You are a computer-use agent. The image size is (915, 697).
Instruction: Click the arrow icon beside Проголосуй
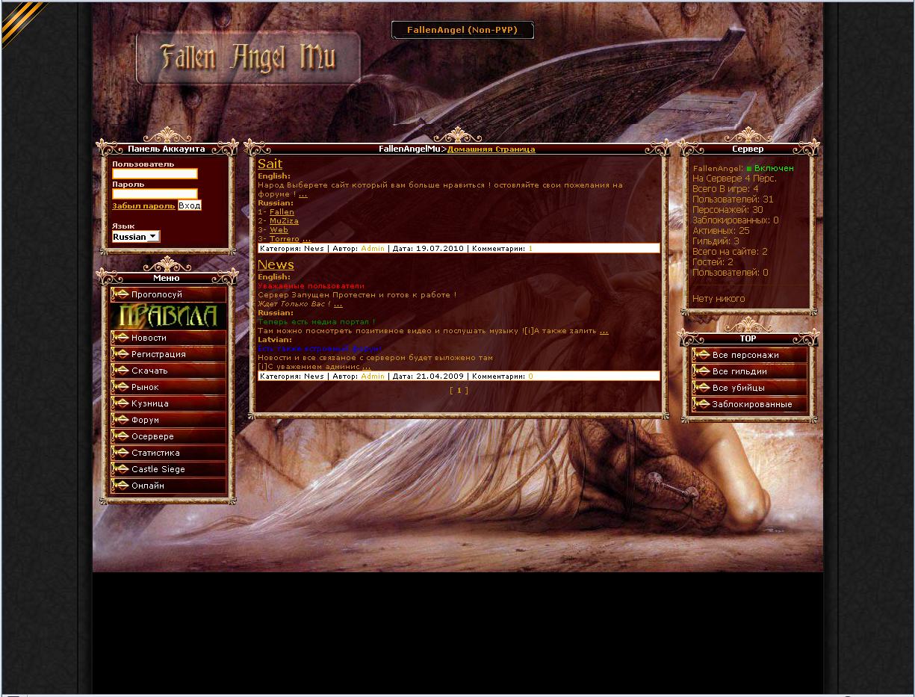coord(120,294)
